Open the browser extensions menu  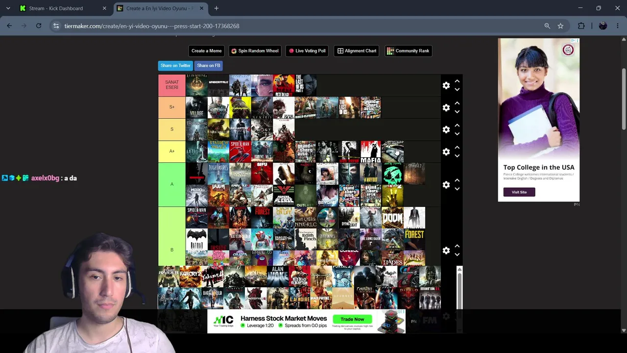coord(581,26)
